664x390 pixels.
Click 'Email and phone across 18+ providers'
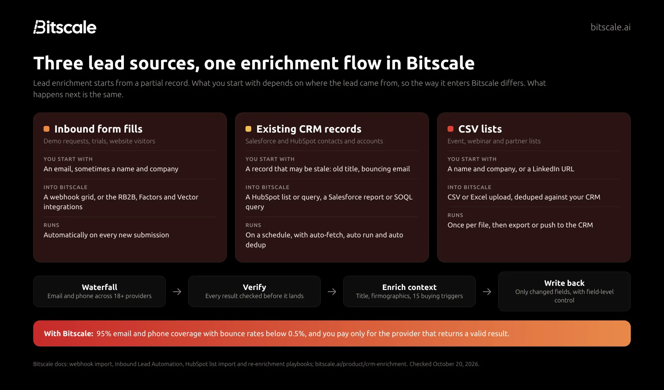pos(100,296)
